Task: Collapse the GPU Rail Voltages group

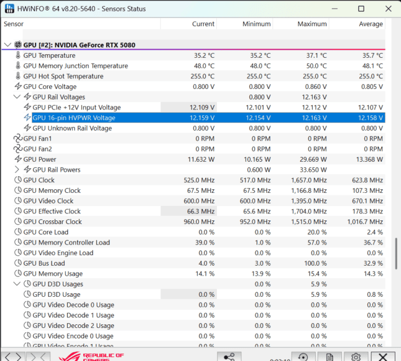Action: coord(17,96)
